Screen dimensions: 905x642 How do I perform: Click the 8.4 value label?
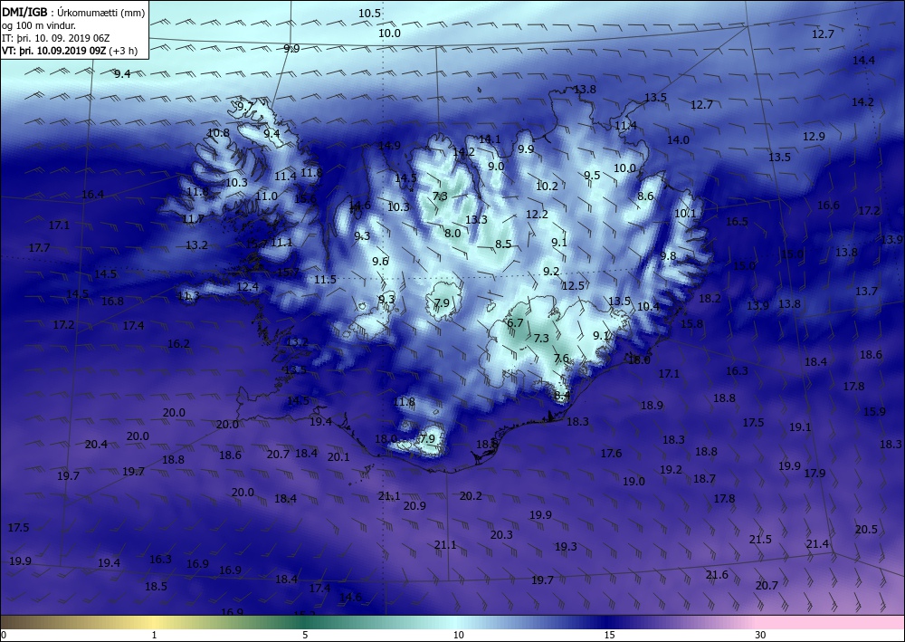562,396
